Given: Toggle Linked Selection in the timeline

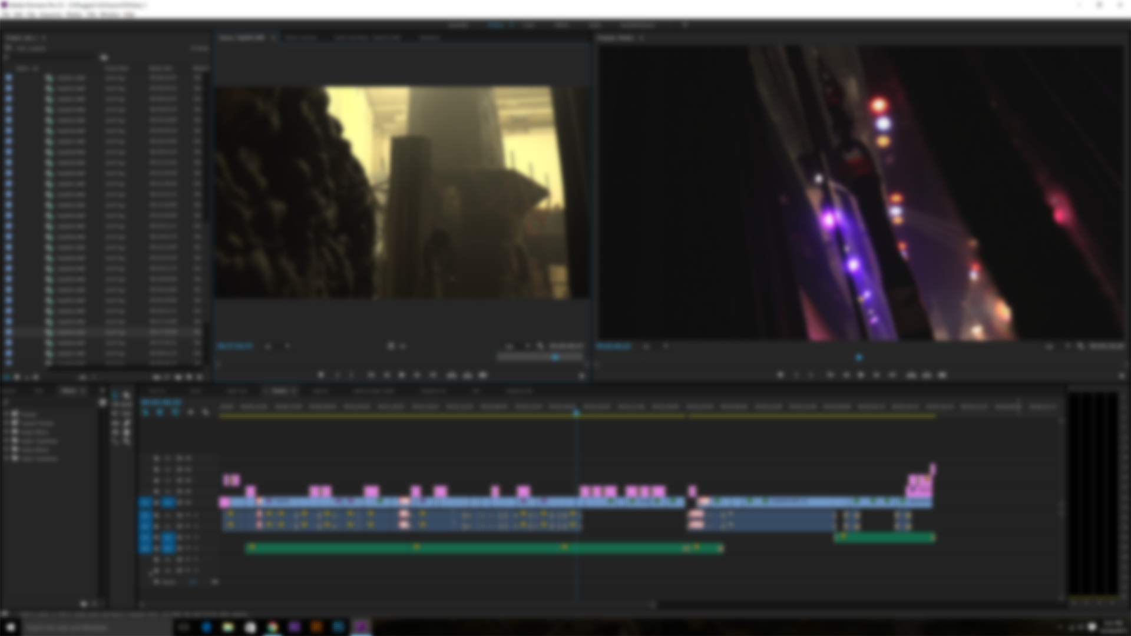Looking at the screenshot, I should tap(175, 412).
